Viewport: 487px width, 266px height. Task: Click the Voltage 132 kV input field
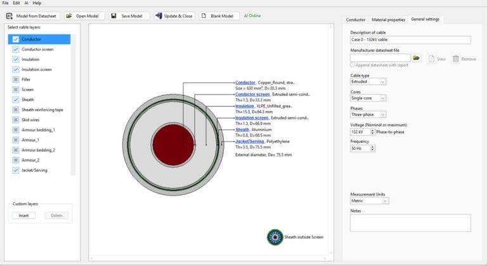click(360, 132)
